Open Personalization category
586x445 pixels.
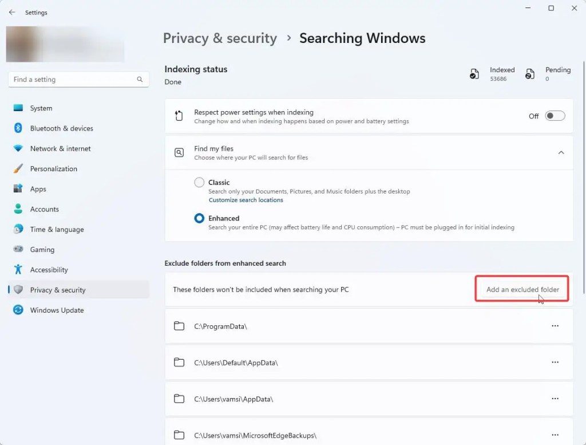(78, 168)
